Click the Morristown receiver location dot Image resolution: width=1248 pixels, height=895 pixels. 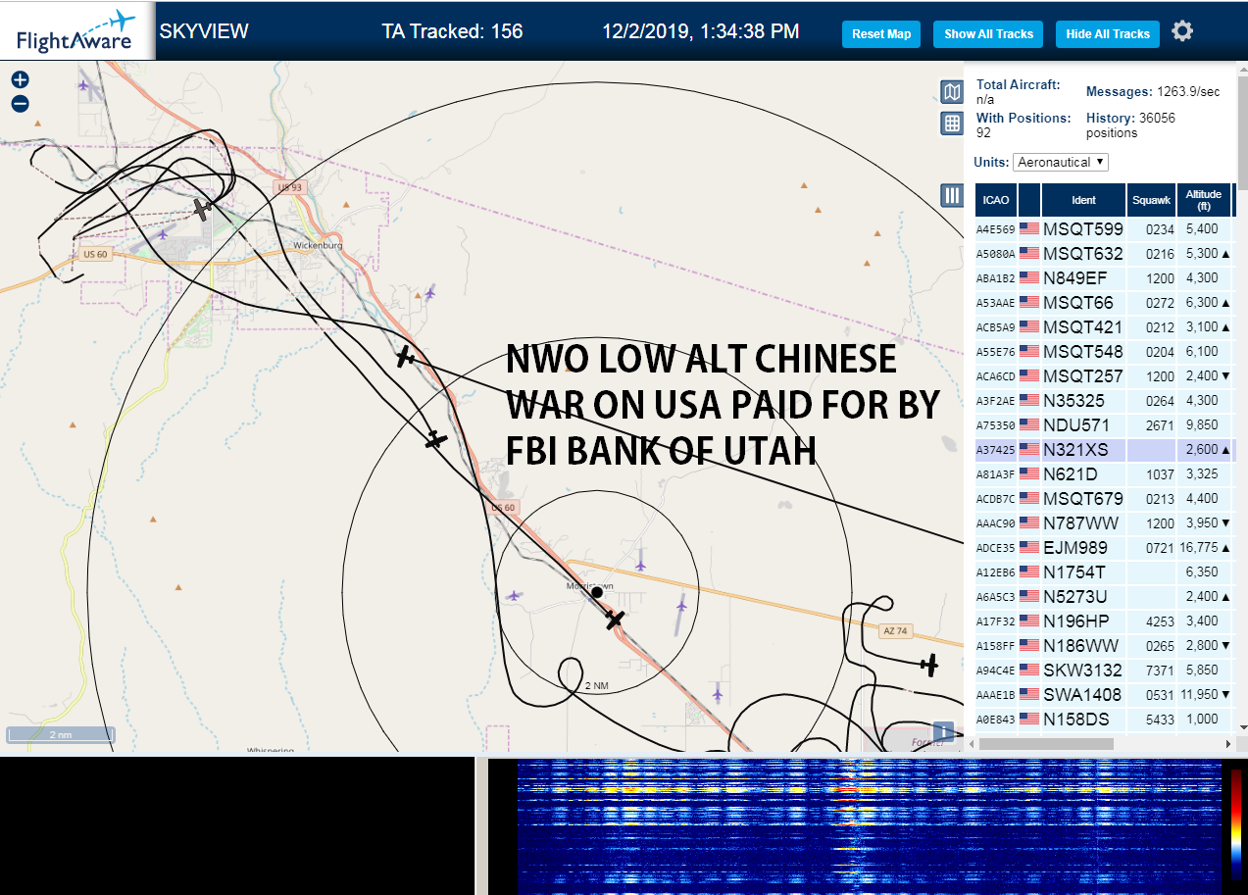click(x=597, y=592)
